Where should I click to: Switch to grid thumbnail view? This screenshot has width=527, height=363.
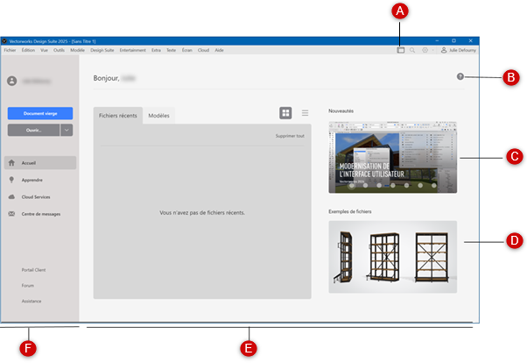[x=285, y=113]
